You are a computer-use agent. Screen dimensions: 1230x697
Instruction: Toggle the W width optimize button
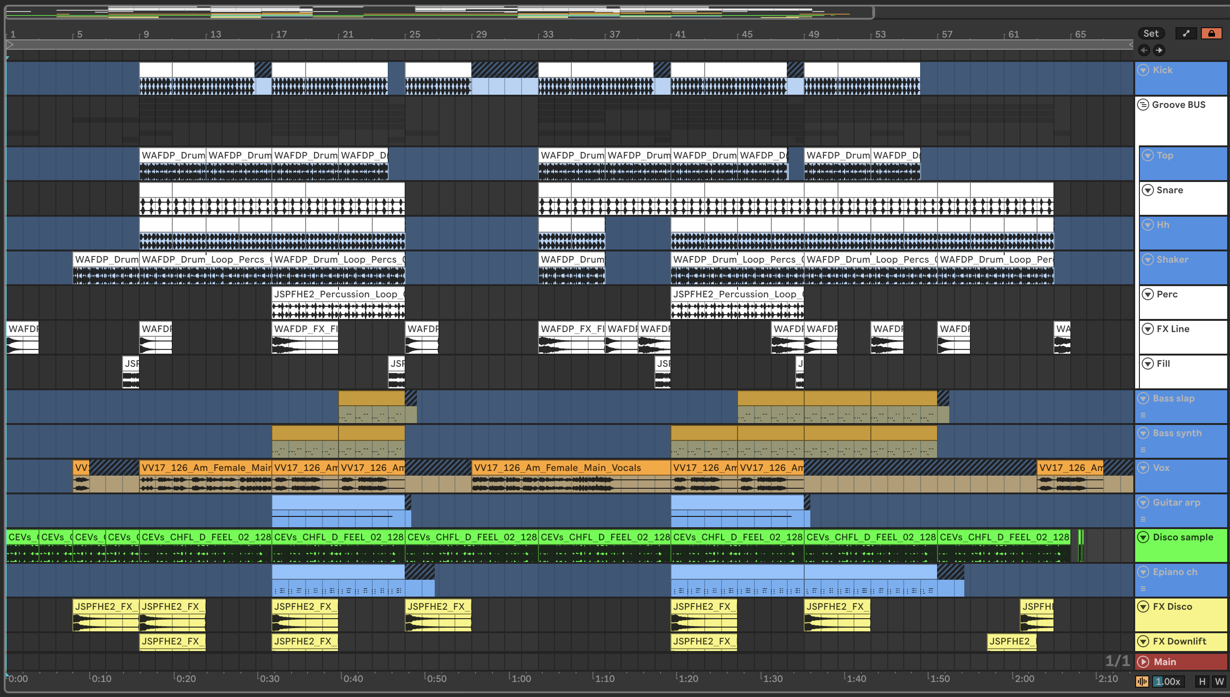1219,681
